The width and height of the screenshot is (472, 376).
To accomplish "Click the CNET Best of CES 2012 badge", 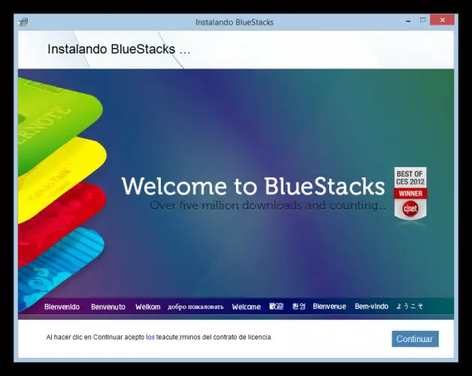I will tap(410, 194).
